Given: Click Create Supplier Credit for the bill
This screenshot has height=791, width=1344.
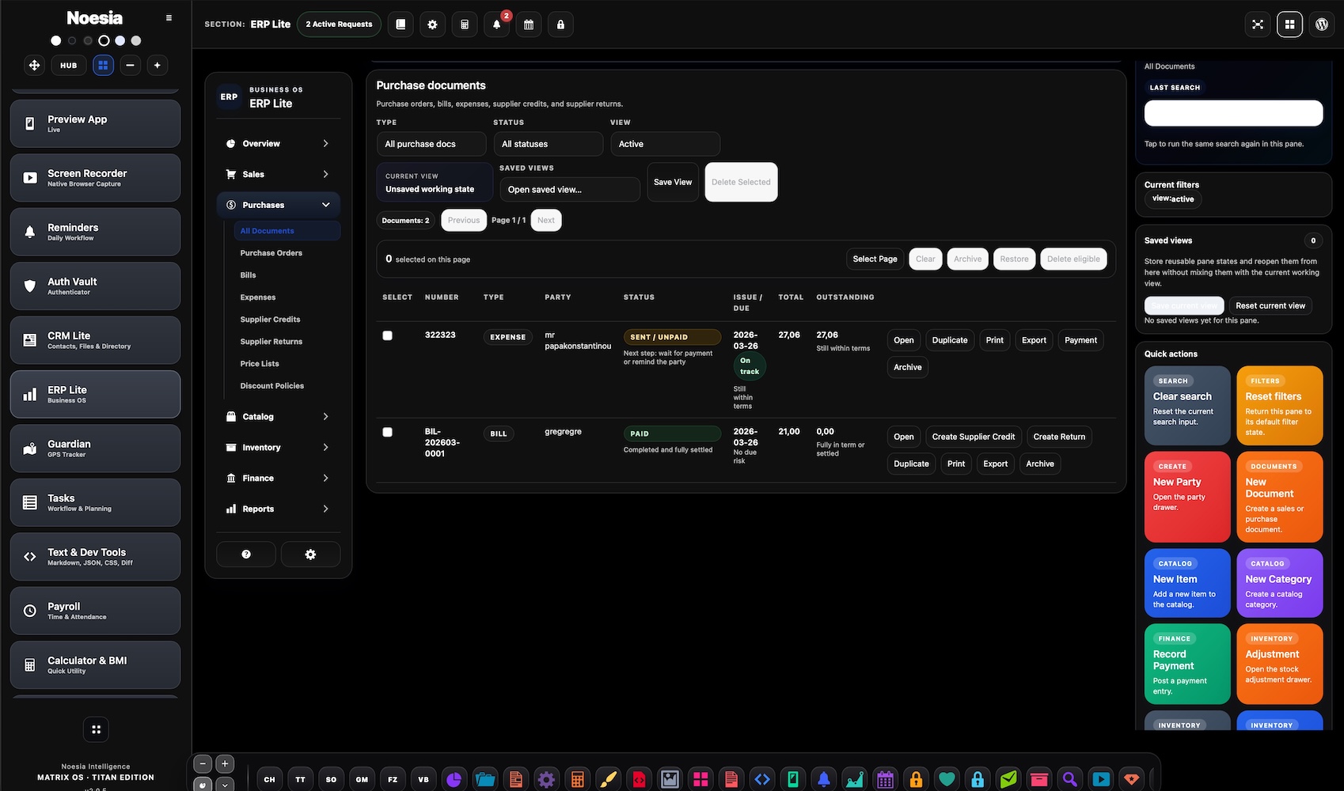Looking at the screenshot, I should tap(974, 437).
